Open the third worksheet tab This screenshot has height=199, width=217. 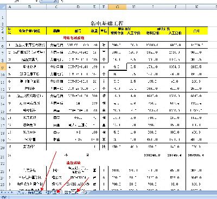[x=53, y=193]
